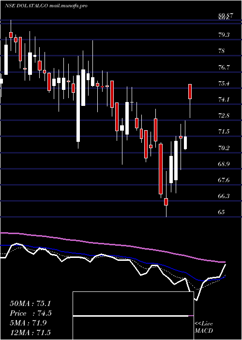Click the 50MA : 75.1 readout
Image resolution: width=242 pixels, height=340 pixels.
coord(30,304)
